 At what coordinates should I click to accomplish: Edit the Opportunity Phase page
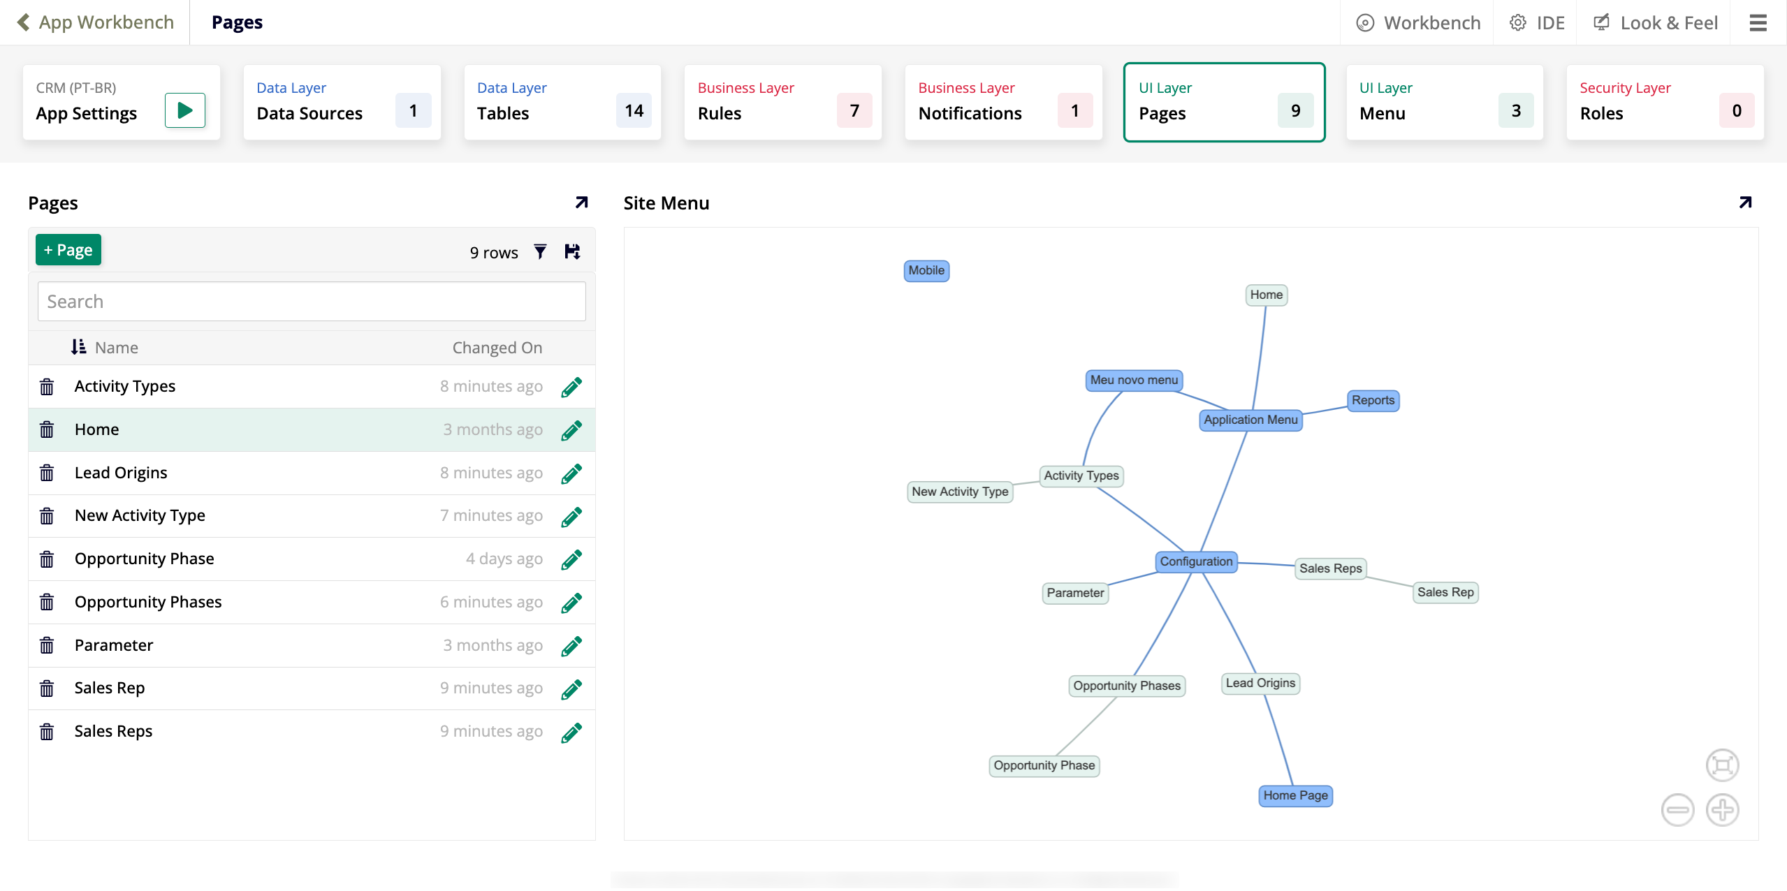[x=571, y=559]
